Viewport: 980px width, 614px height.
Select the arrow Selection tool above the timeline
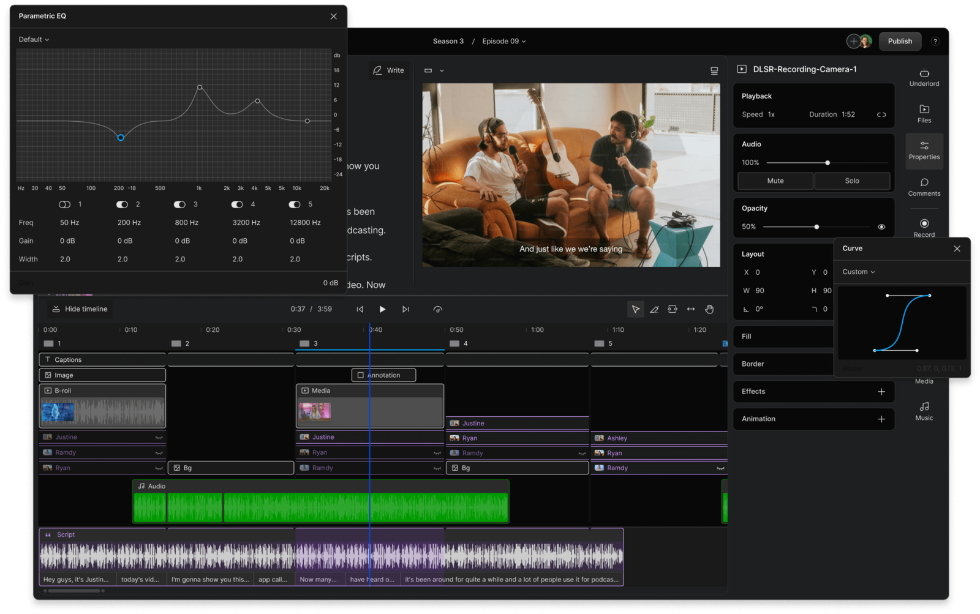pyautogui.click(x=635, y=309)
